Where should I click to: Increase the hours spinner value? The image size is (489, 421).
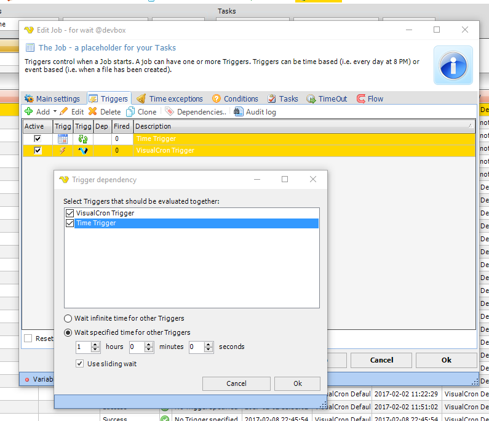click(97, 344)
